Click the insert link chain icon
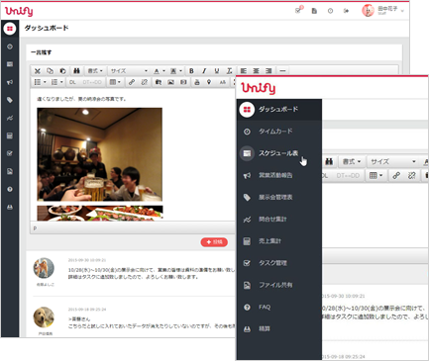 click(x=132, y=82)
